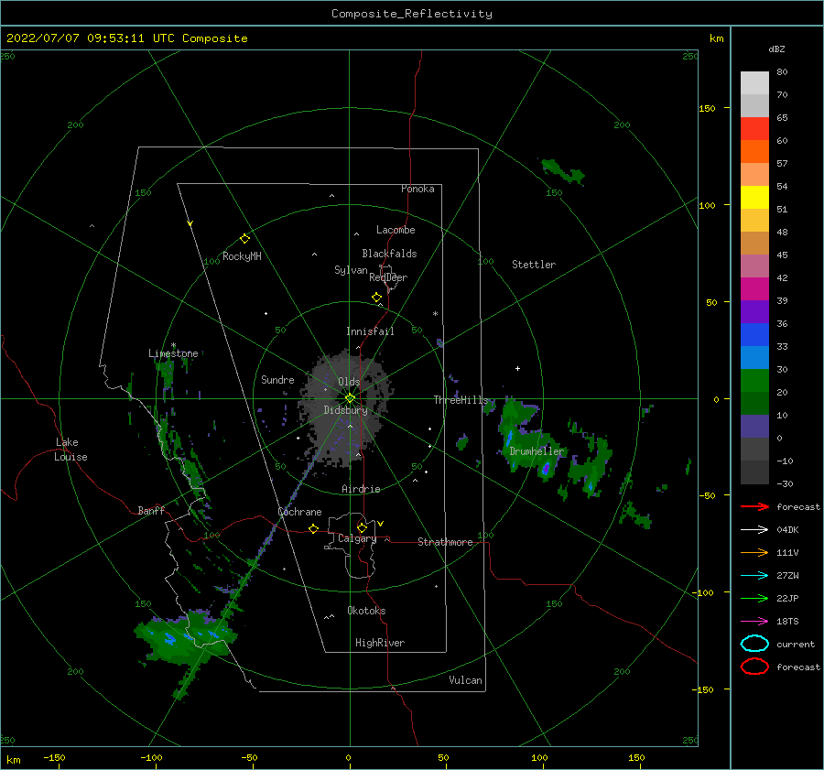This screenshot has width=824, height=770.
Task: Click the HighRiver city label
Action: click(x=379, y=643)
